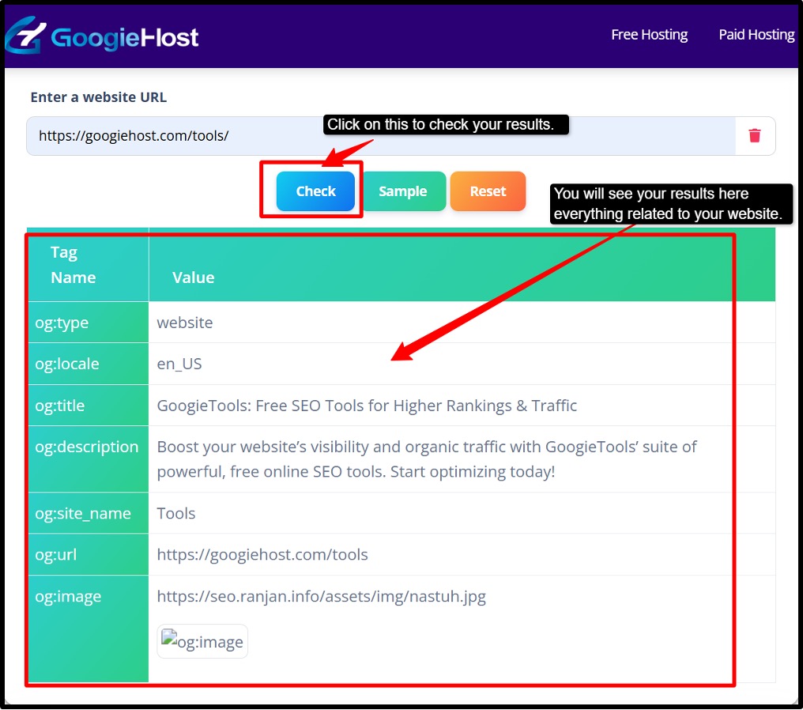Focus the website URL input field
The height and width of the screenshot is (710, 803).
[x=381, y=136]
